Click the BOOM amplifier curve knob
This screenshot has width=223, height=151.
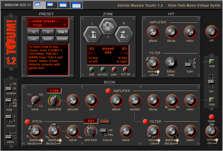click(x=172, y=100)
